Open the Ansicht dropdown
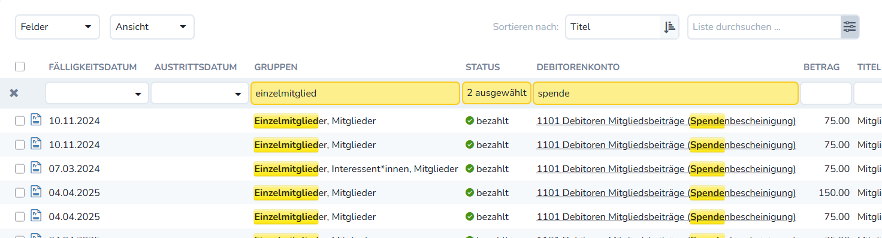 coord(152,27)
